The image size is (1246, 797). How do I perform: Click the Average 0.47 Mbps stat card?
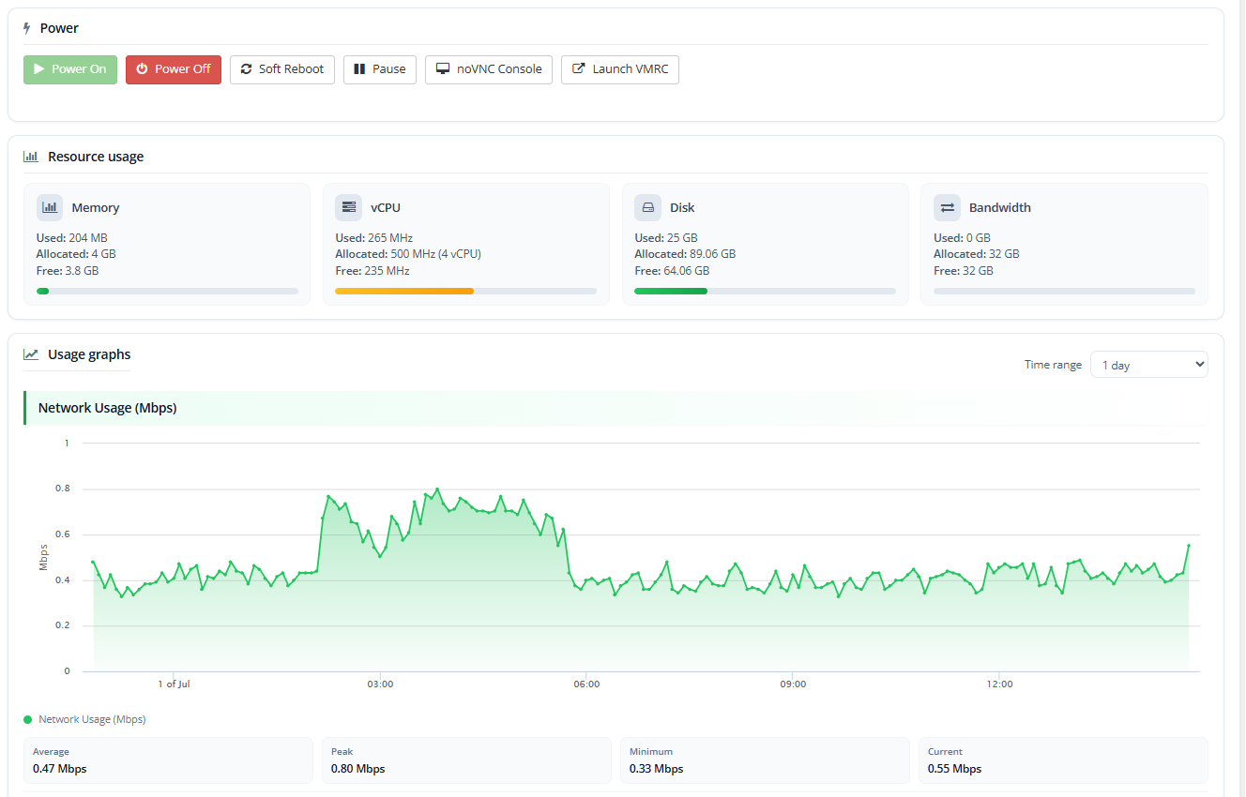(169, 760)
